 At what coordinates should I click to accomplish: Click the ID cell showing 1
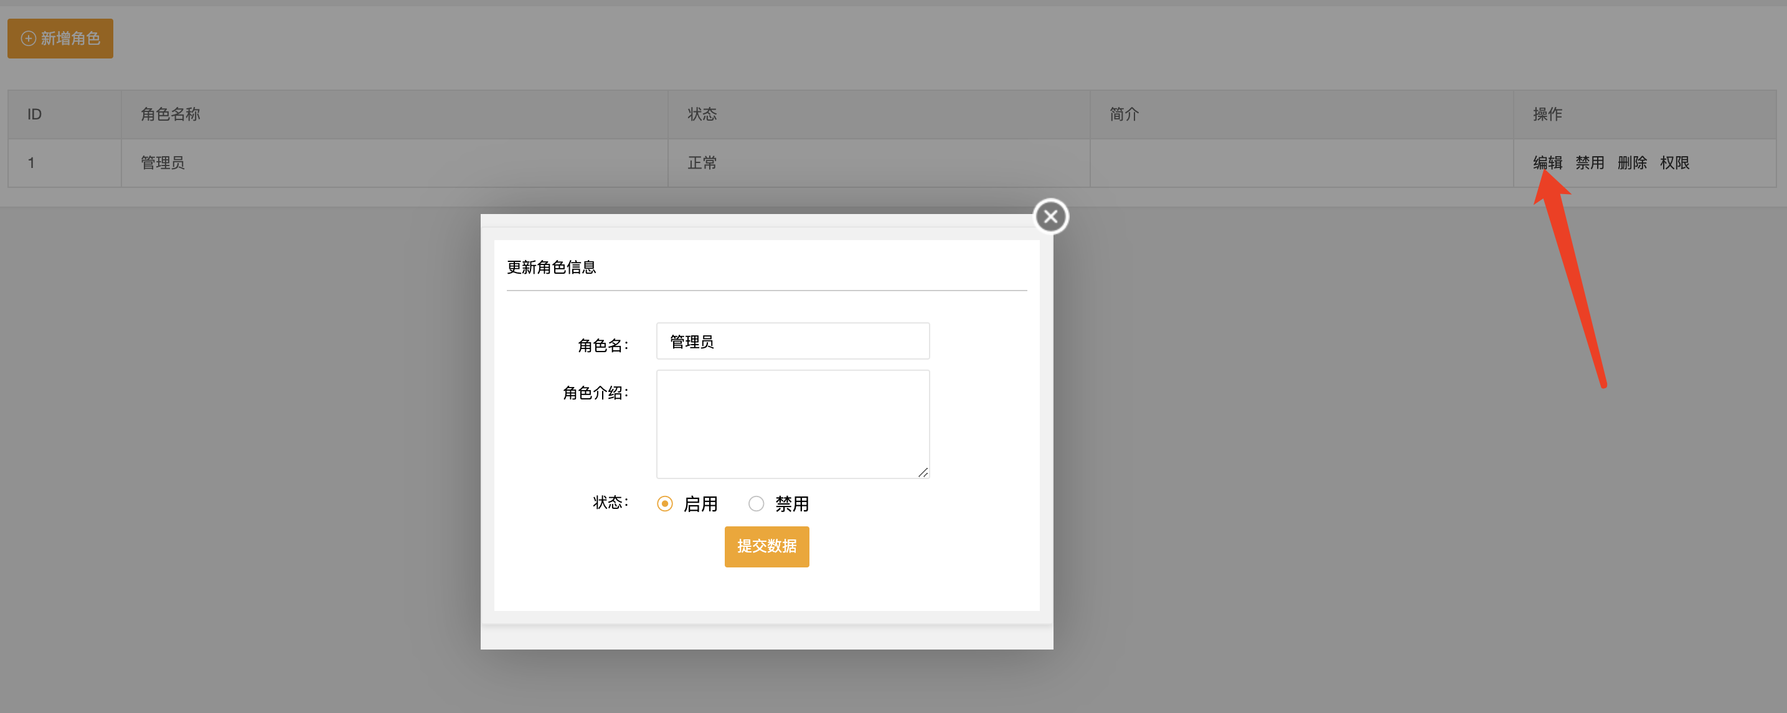click(65, 163)
